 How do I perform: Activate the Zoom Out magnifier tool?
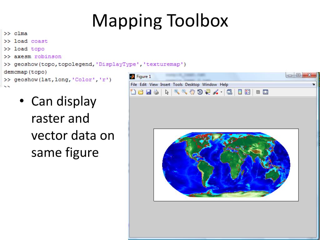(184, 92)
